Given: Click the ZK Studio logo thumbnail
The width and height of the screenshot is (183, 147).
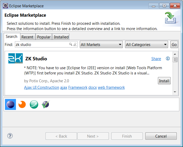Looking at the screenshot, I should point(15,58).
